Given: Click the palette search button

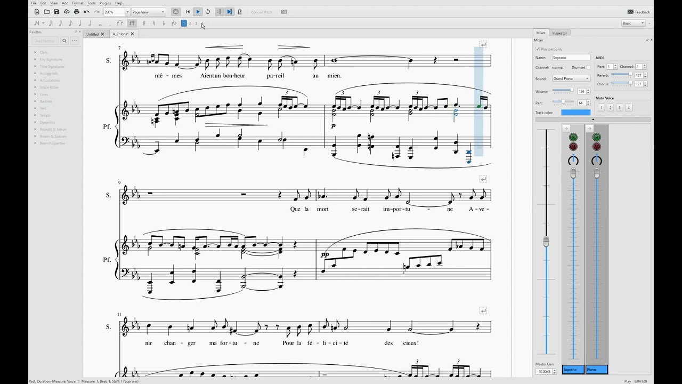Looking at the screenshot, I should pyautogui.click(x=64, y=41).
